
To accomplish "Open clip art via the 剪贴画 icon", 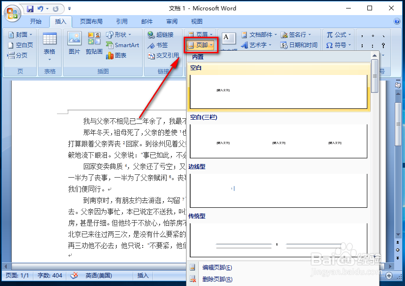I will pos(94,40).
